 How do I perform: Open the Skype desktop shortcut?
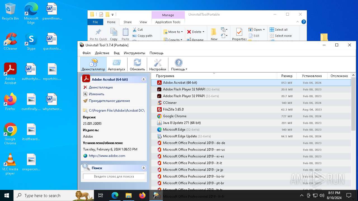coord(31,42)
